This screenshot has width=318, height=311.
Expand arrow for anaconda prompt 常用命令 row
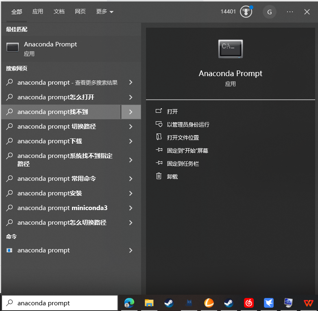(131, 179)
